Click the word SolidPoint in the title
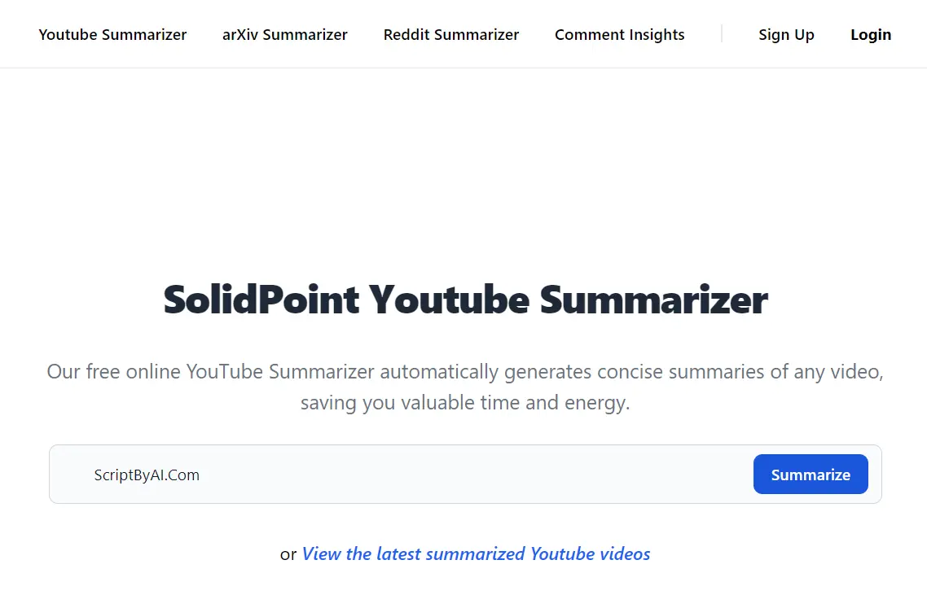Screen dimensions: 927x595 pyautogui.click(x=261, y=300)
